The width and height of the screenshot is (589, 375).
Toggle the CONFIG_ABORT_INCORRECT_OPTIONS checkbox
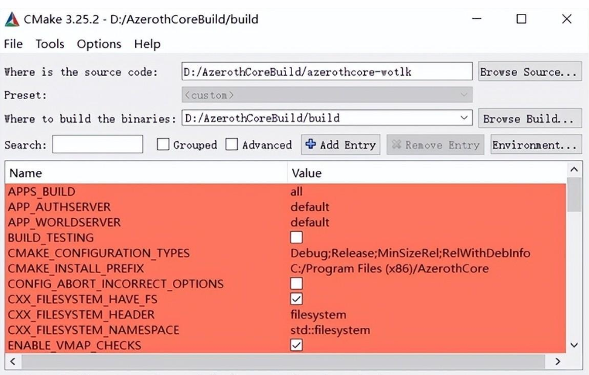click(x=296, y=283)
